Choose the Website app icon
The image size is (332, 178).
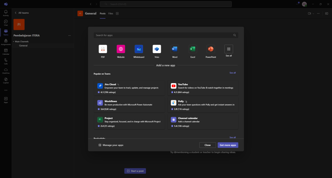tap(121, 49)
